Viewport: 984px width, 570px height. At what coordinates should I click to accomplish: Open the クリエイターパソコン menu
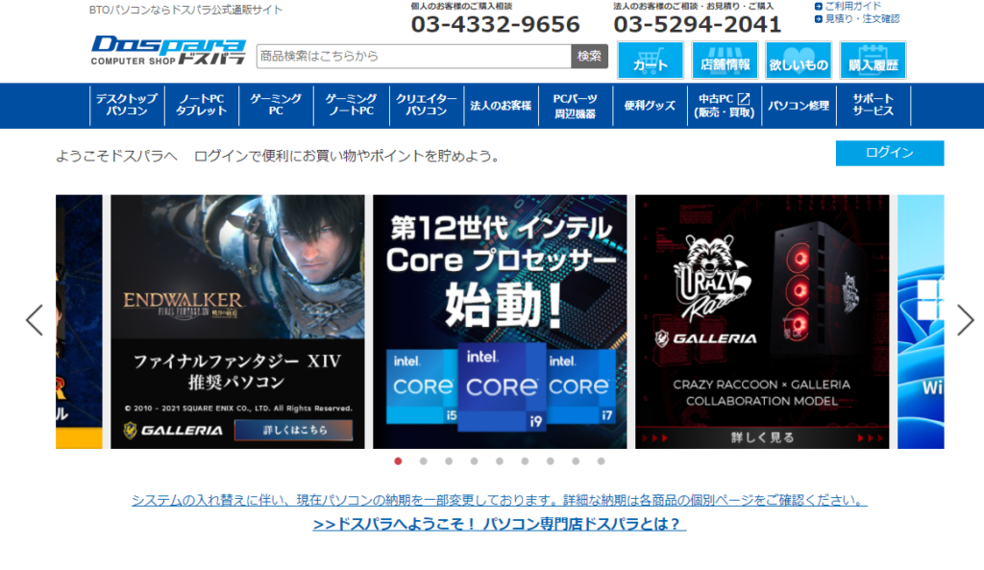426,105
